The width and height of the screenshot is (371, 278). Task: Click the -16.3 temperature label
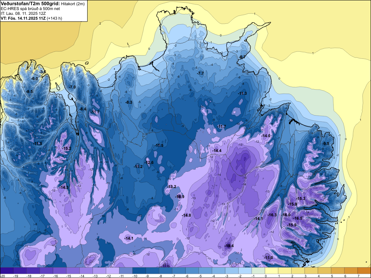(272, 215)
